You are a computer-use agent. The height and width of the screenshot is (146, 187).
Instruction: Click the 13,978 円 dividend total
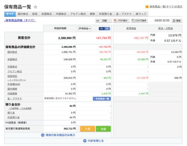(x=175, y=35)
